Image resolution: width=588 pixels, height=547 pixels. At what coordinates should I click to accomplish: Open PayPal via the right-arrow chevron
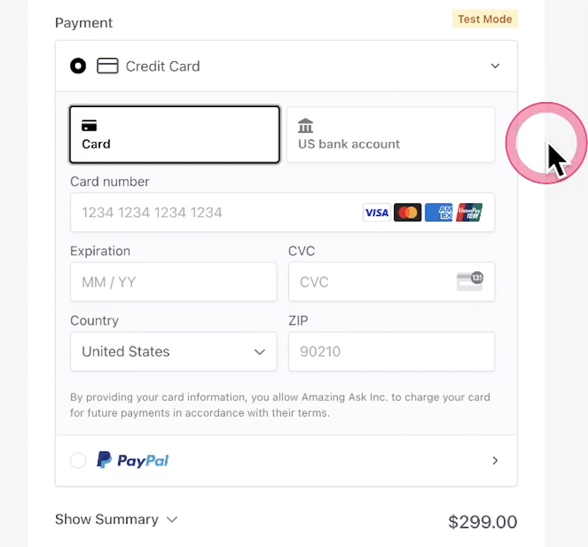pyautogui.click(x=495, y=460)
